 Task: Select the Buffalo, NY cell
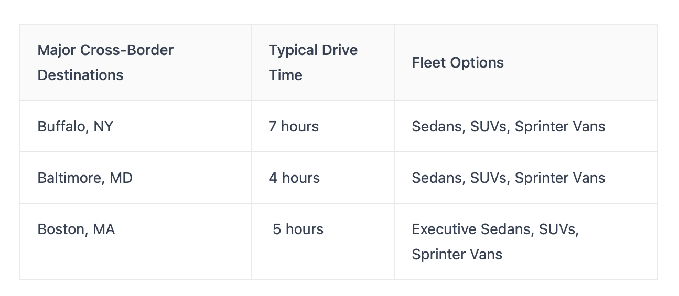pyautogui.click(x=75, y=126)
